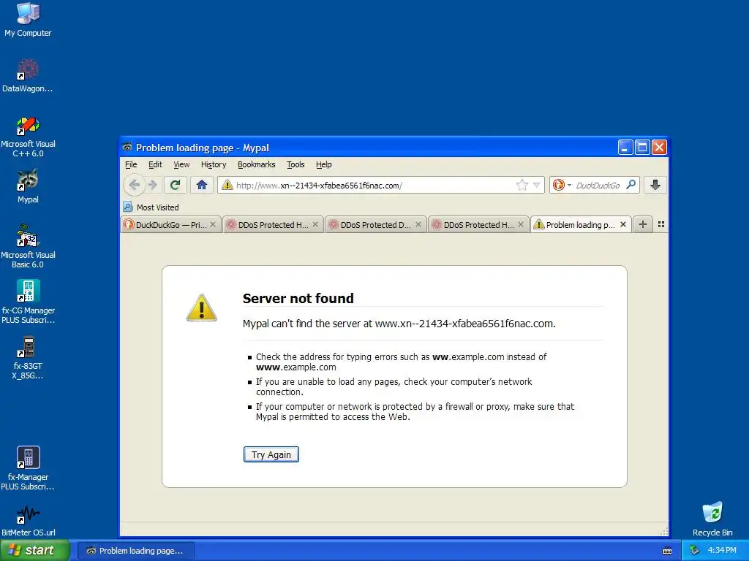
Task: Open the Downloads arrow button
Action: pyautogui.click(x=655, y=185)
